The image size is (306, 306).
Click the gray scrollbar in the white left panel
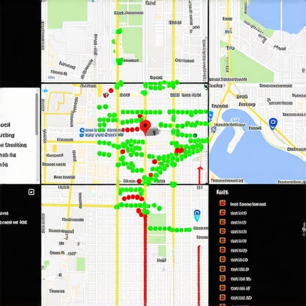(36, 114)
